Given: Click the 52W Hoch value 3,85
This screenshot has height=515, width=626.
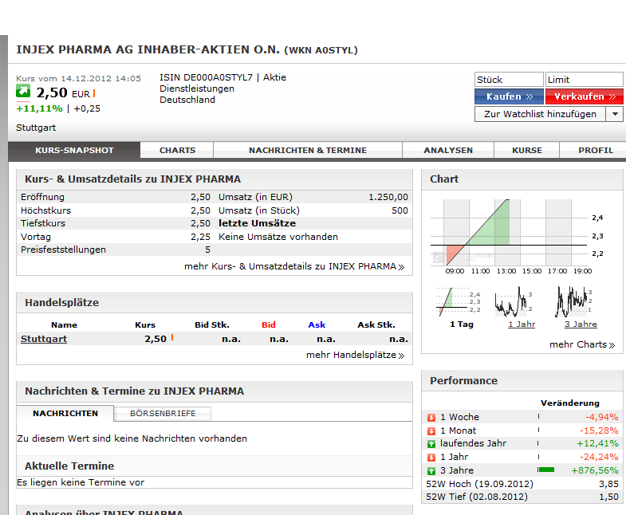Looking at the screenshot, I should (608, 484).
